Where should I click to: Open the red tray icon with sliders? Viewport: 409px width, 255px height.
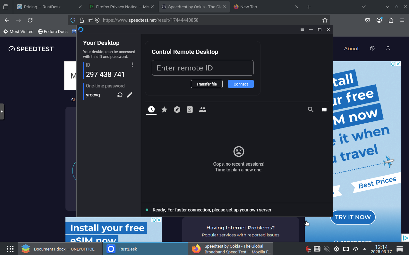[308, 249]
